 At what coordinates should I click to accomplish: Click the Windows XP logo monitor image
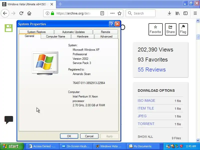(45, 63)
